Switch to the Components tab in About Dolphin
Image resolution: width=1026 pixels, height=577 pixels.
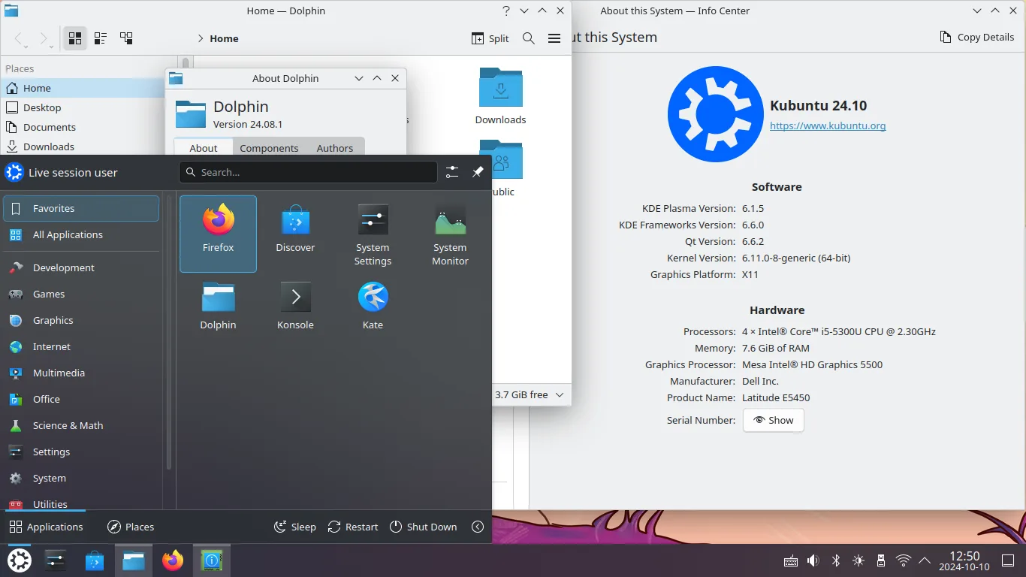tap(269, 148)
